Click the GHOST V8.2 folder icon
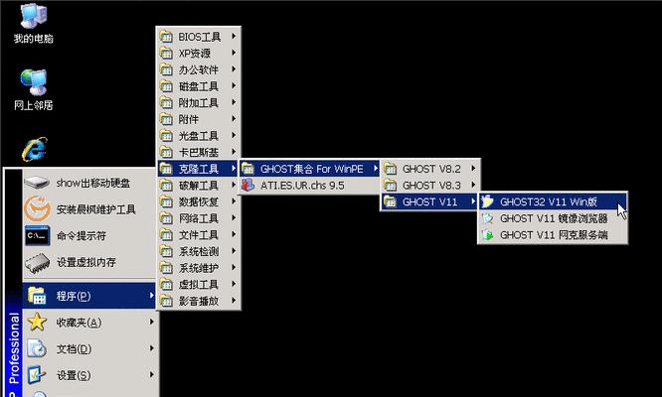This screenshot has width=662, height=397. [390, 169]
